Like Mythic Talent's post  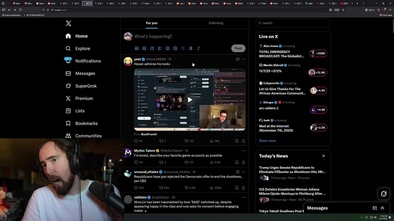coord(186,162)
